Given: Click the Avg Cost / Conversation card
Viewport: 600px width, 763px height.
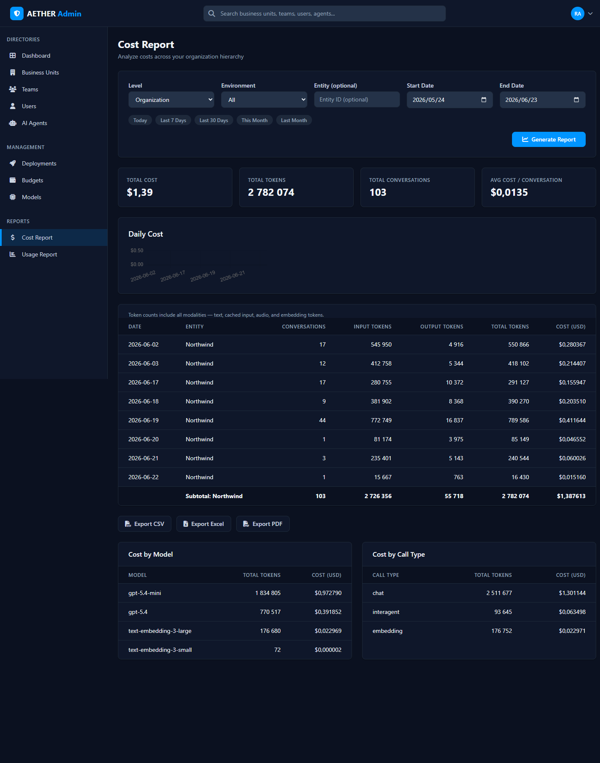Looking at the screenshot, I should click(539, 187).
